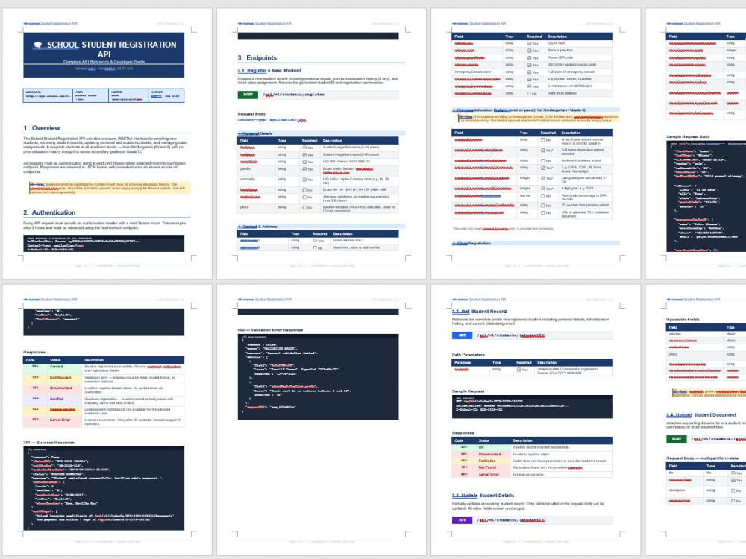Click the 'Updatable Fields' heading
This screenshot has width=746, height=559.
(683, 320)
